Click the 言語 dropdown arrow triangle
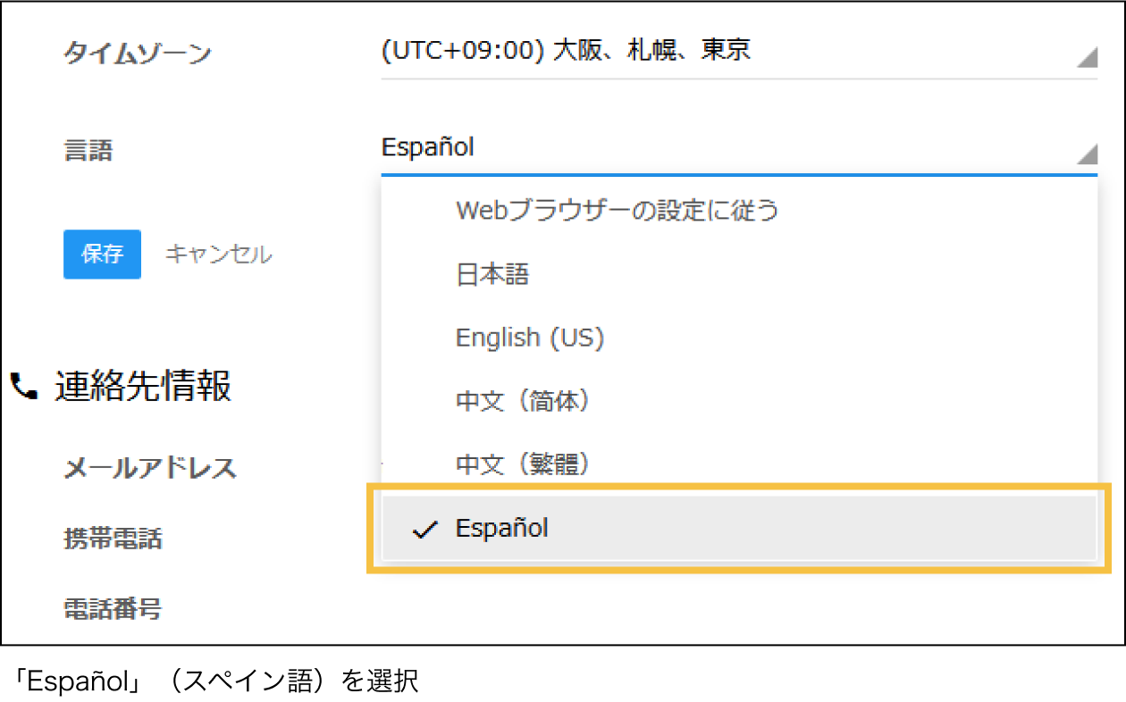Image resolution: width=1126 pixels, height=702 pixels. click(1086, 155)
